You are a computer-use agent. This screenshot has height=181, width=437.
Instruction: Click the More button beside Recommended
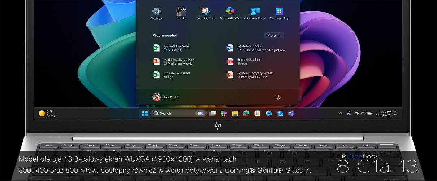point(274,35)
